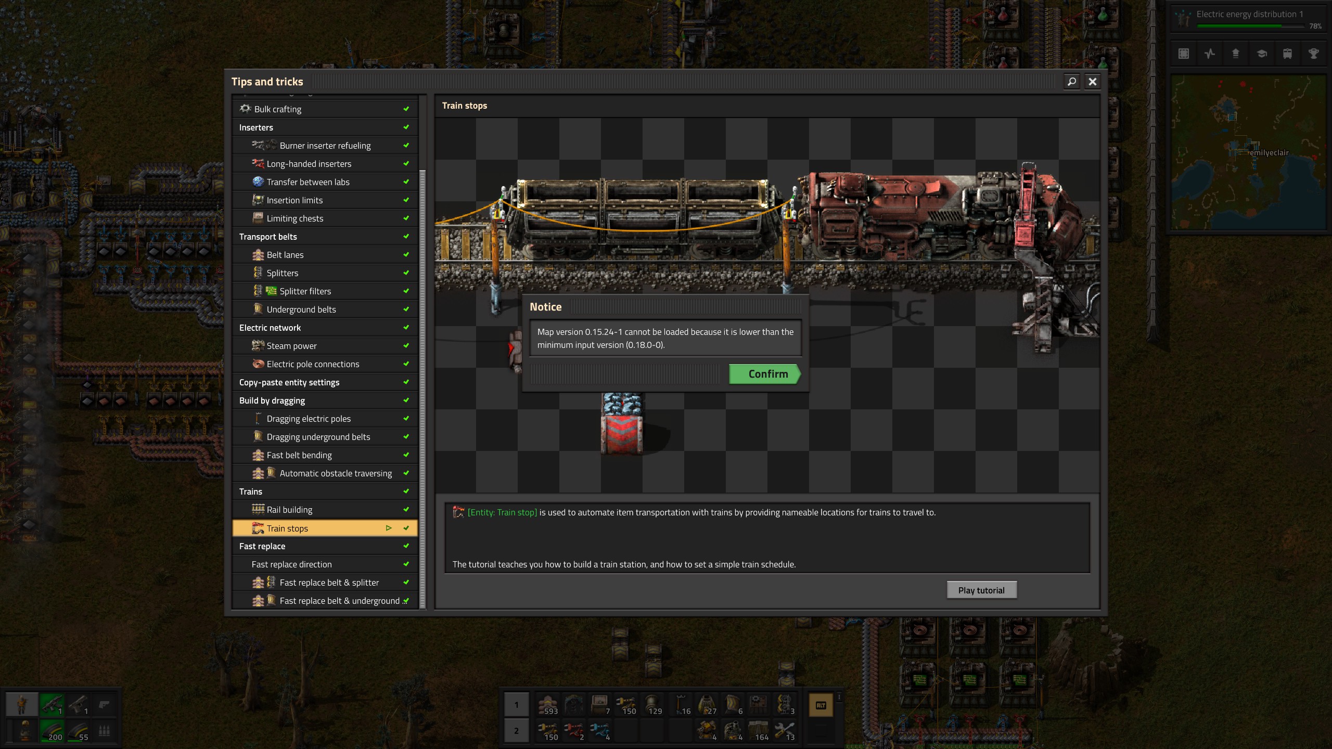1332x749 pixels.
Task: Open the Splitter filters tip
Action: click(x=325, y=291)
